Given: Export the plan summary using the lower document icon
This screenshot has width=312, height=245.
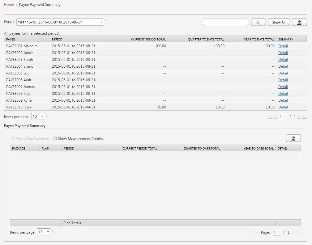Looking at the screenshot, I should point(293,138).
